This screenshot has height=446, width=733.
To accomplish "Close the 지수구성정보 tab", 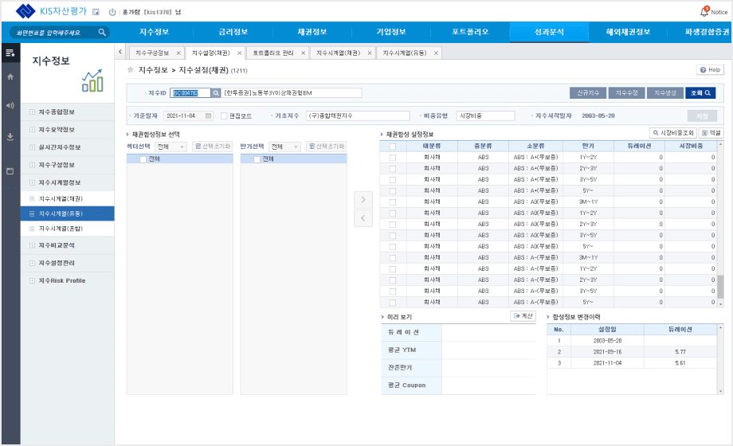I will [178, 53].
